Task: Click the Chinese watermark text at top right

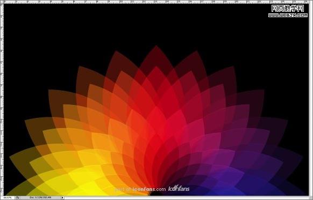Action: click(x=288, y=9)
